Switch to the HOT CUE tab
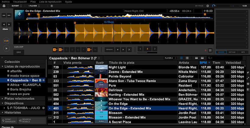Image resolution: width=250 pixels, height=128 pixels. 232,52
